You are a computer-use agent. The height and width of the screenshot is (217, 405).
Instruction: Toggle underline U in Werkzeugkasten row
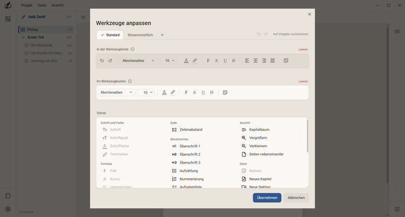click(x=204, y=92)
